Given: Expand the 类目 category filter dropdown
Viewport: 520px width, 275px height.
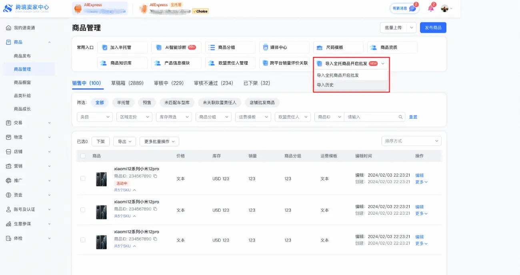Looking at the screenshot, I should 94,117.
